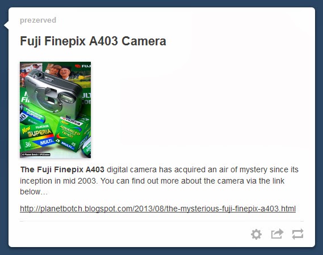The image size is (323, 255).
Task: Reblog the post with the loop-arrows icon
Action: [x=297, y=234]
